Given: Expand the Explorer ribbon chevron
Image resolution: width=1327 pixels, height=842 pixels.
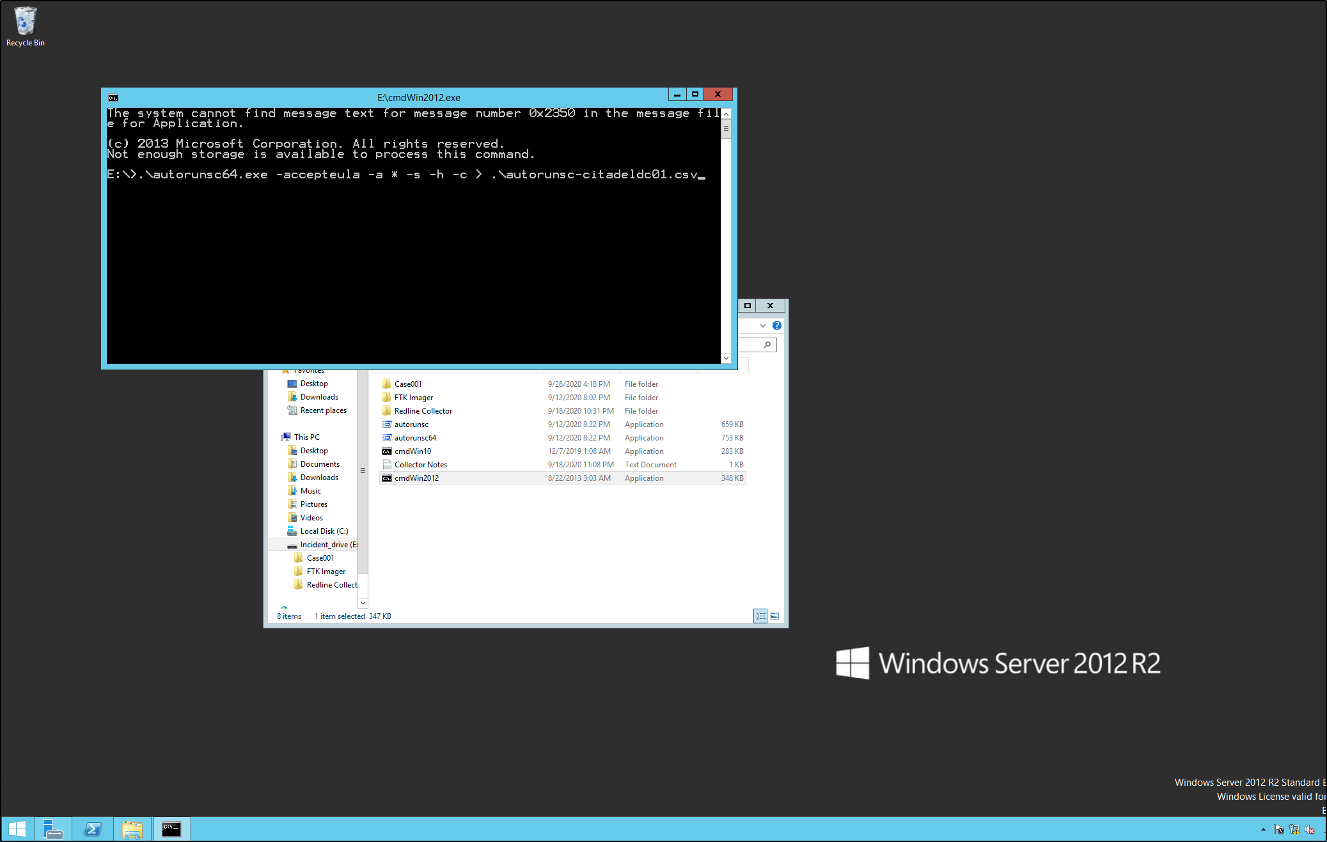Looking at the screenshot, I should tap(763, 325).
